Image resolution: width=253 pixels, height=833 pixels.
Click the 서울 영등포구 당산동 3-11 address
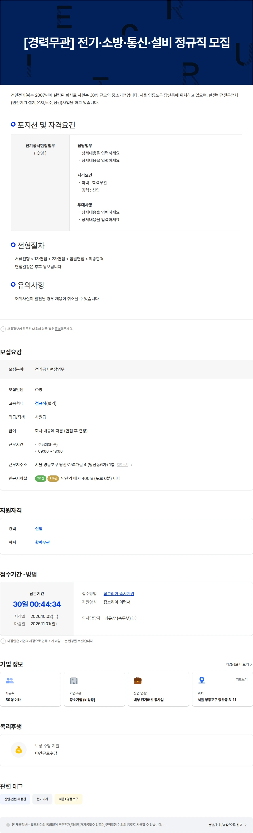coord(217,700)
